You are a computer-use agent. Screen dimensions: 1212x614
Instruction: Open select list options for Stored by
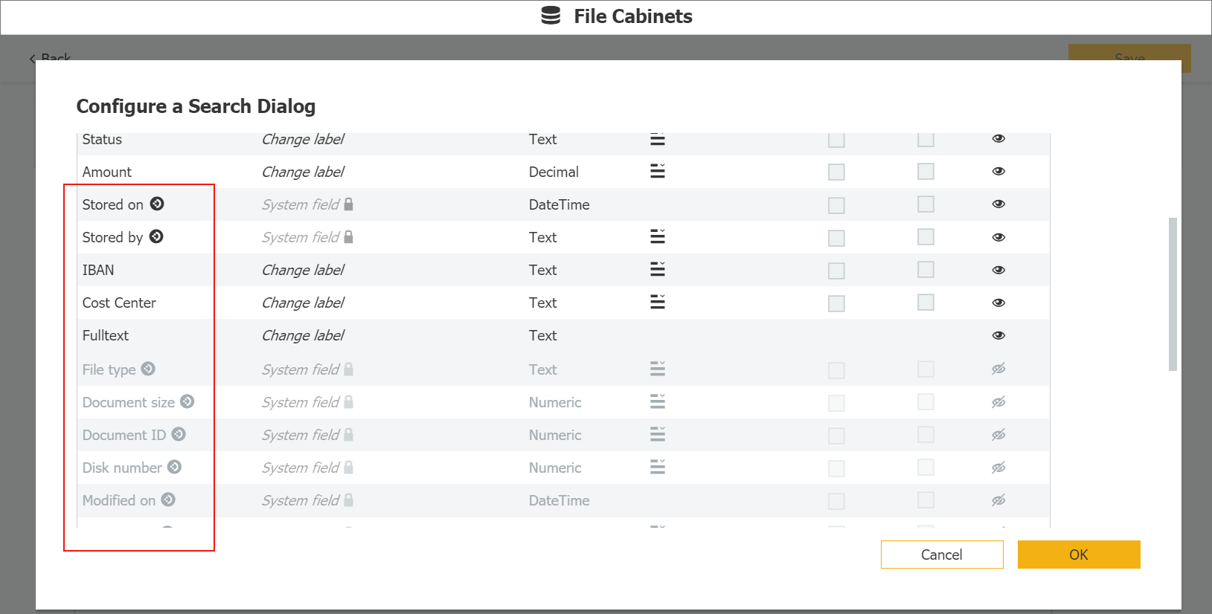[658, 237]
